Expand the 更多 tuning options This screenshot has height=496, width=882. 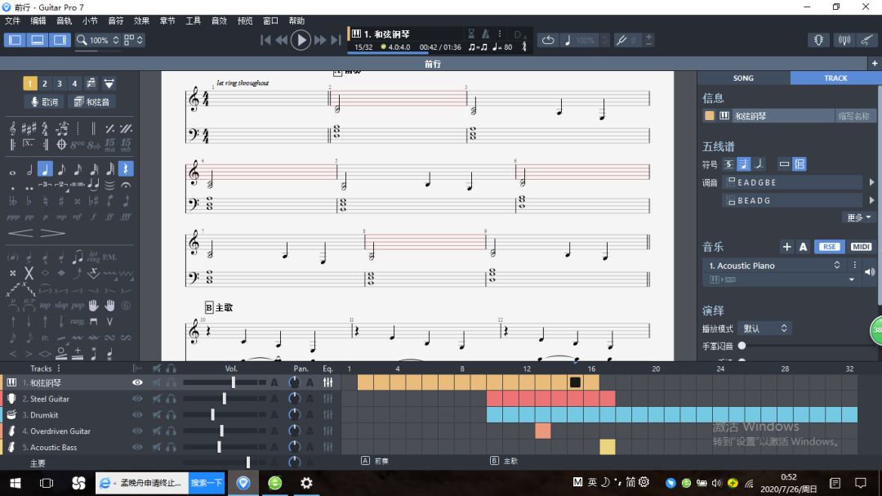[859, 217]
